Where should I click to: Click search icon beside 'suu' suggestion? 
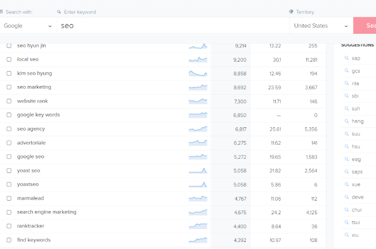[346, 134]
